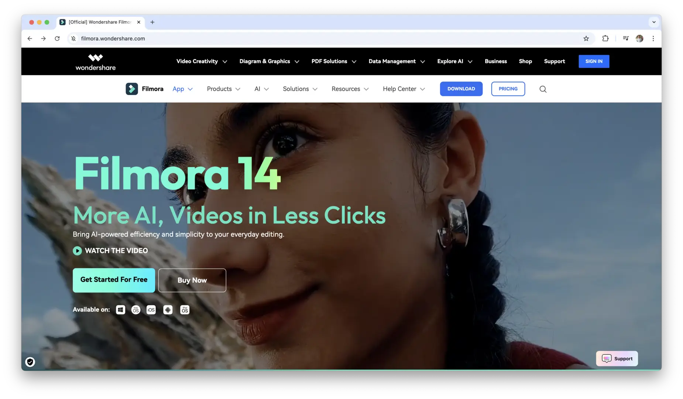This screenshot has height=399, width=683.
Task: Expand the Resources dropdown
Action: click(x=350, y=89)
